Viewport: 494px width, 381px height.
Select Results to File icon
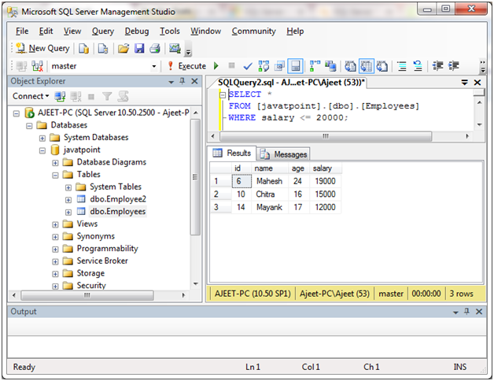[382, 66]
